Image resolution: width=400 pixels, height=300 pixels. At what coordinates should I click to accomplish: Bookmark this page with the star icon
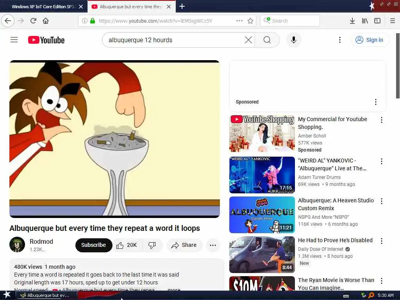250,21
